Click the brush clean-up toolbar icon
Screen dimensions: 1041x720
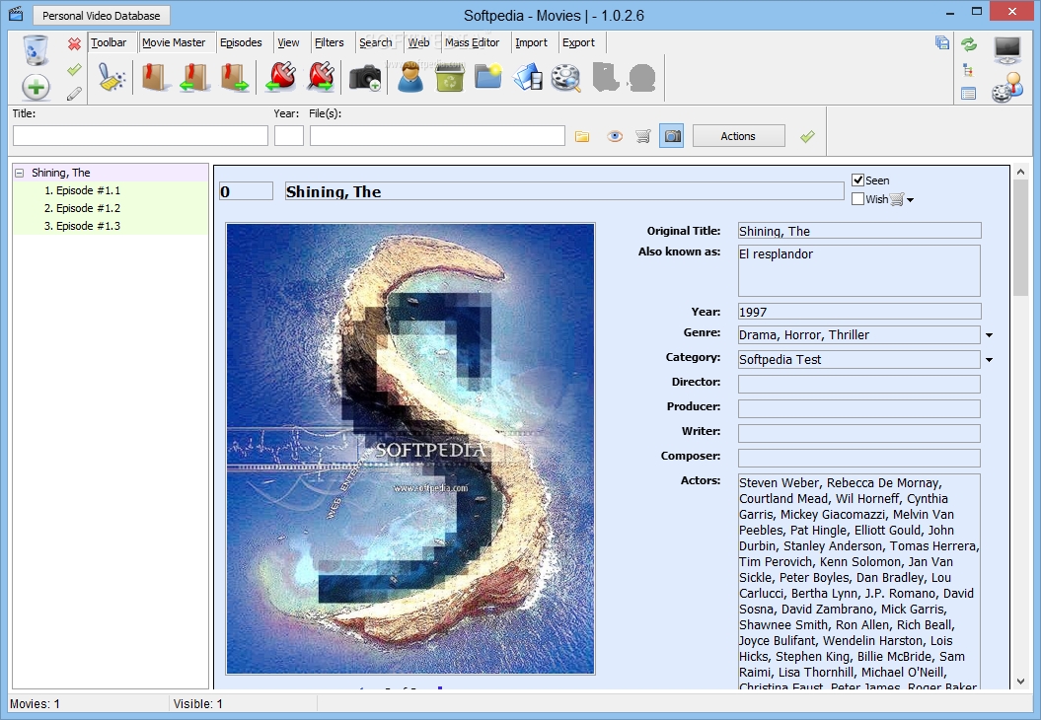[x=112, y=77]
